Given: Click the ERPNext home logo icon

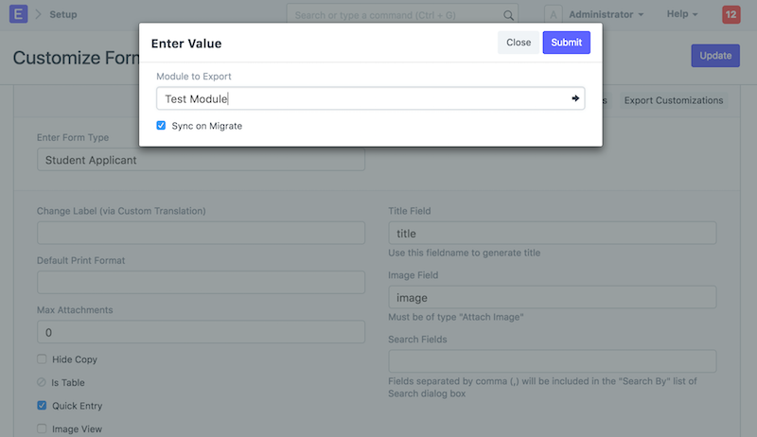Looking at the screenshot, I should tap(18, 14).
